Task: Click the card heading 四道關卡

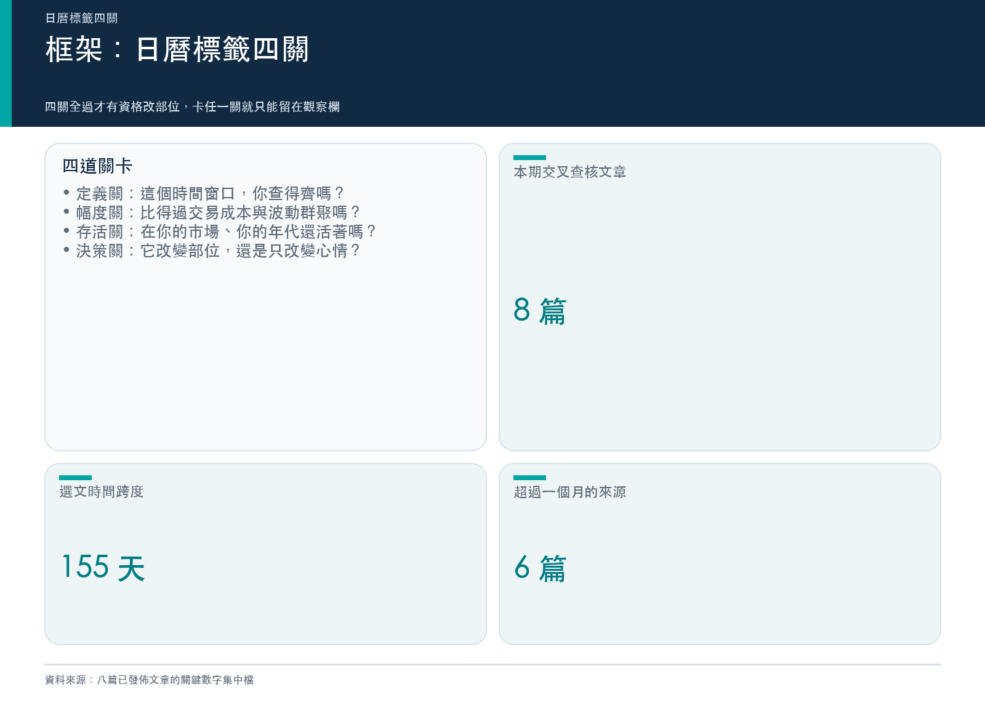Action: [x=97, y=166]
